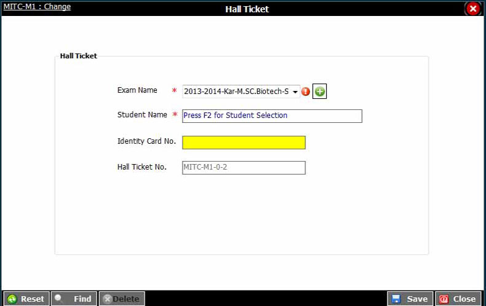
Task: Click the yellow Identity Card No. field
Action: click(x=244, y=143)
